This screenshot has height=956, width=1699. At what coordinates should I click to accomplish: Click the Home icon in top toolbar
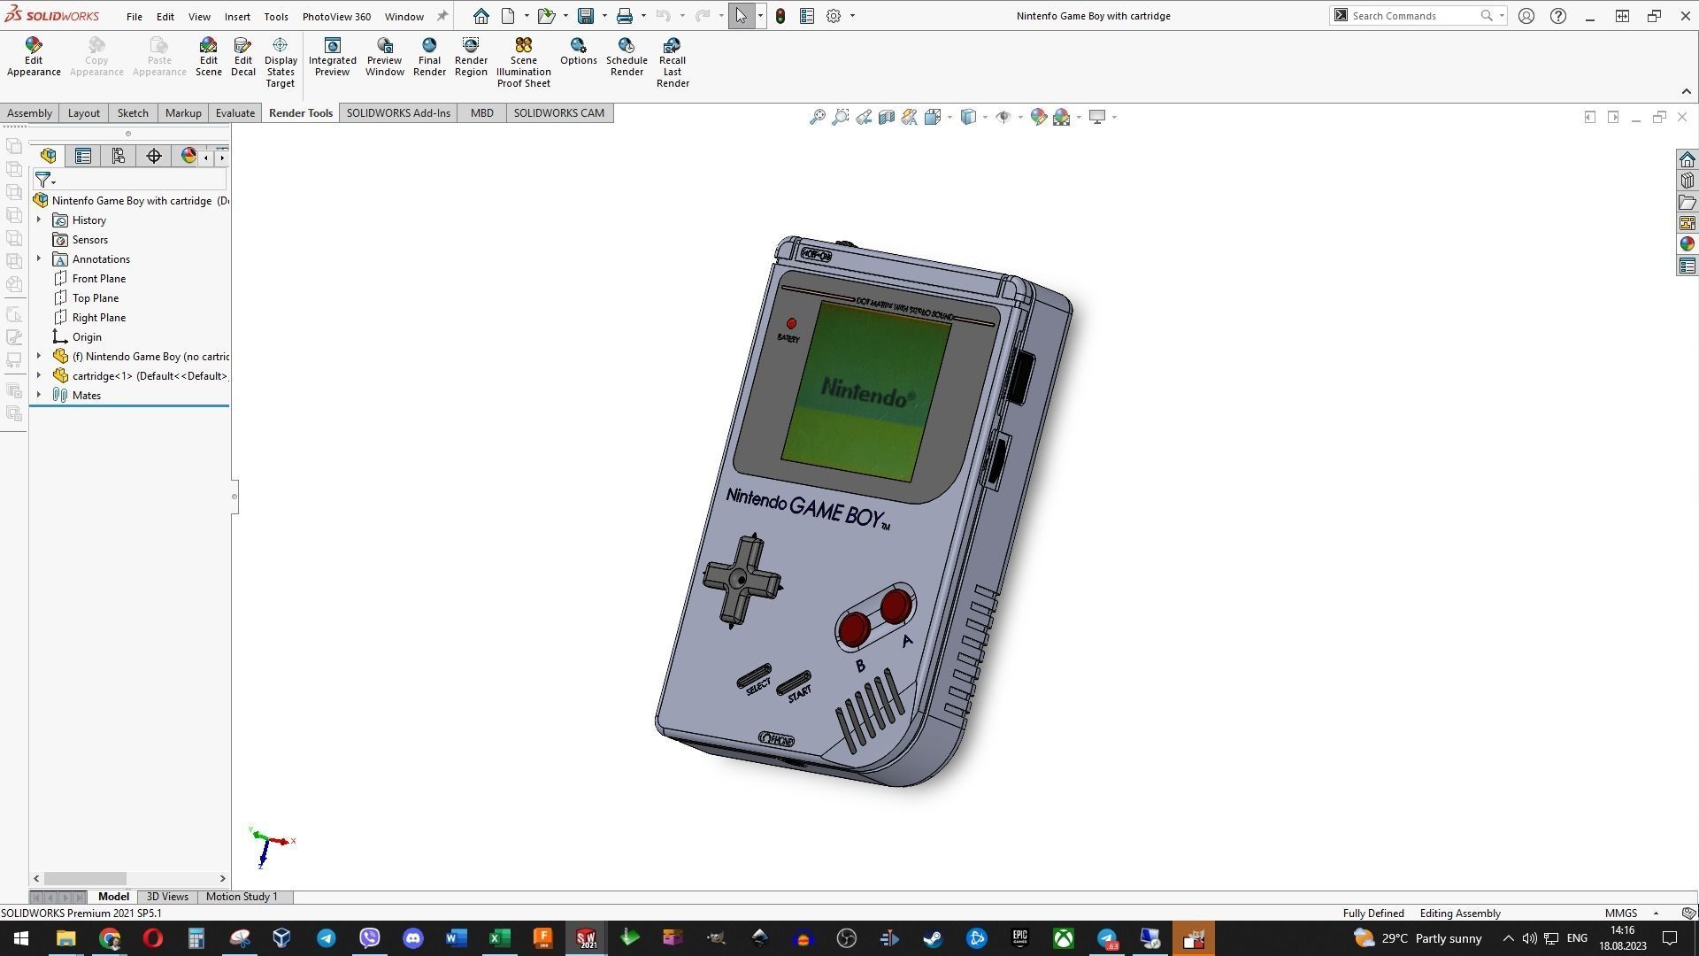pyautogui.click(x=480, y=16)
